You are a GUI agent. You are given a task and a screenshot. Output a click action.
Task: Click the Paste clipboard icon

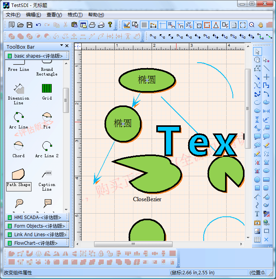pos(74,25)
